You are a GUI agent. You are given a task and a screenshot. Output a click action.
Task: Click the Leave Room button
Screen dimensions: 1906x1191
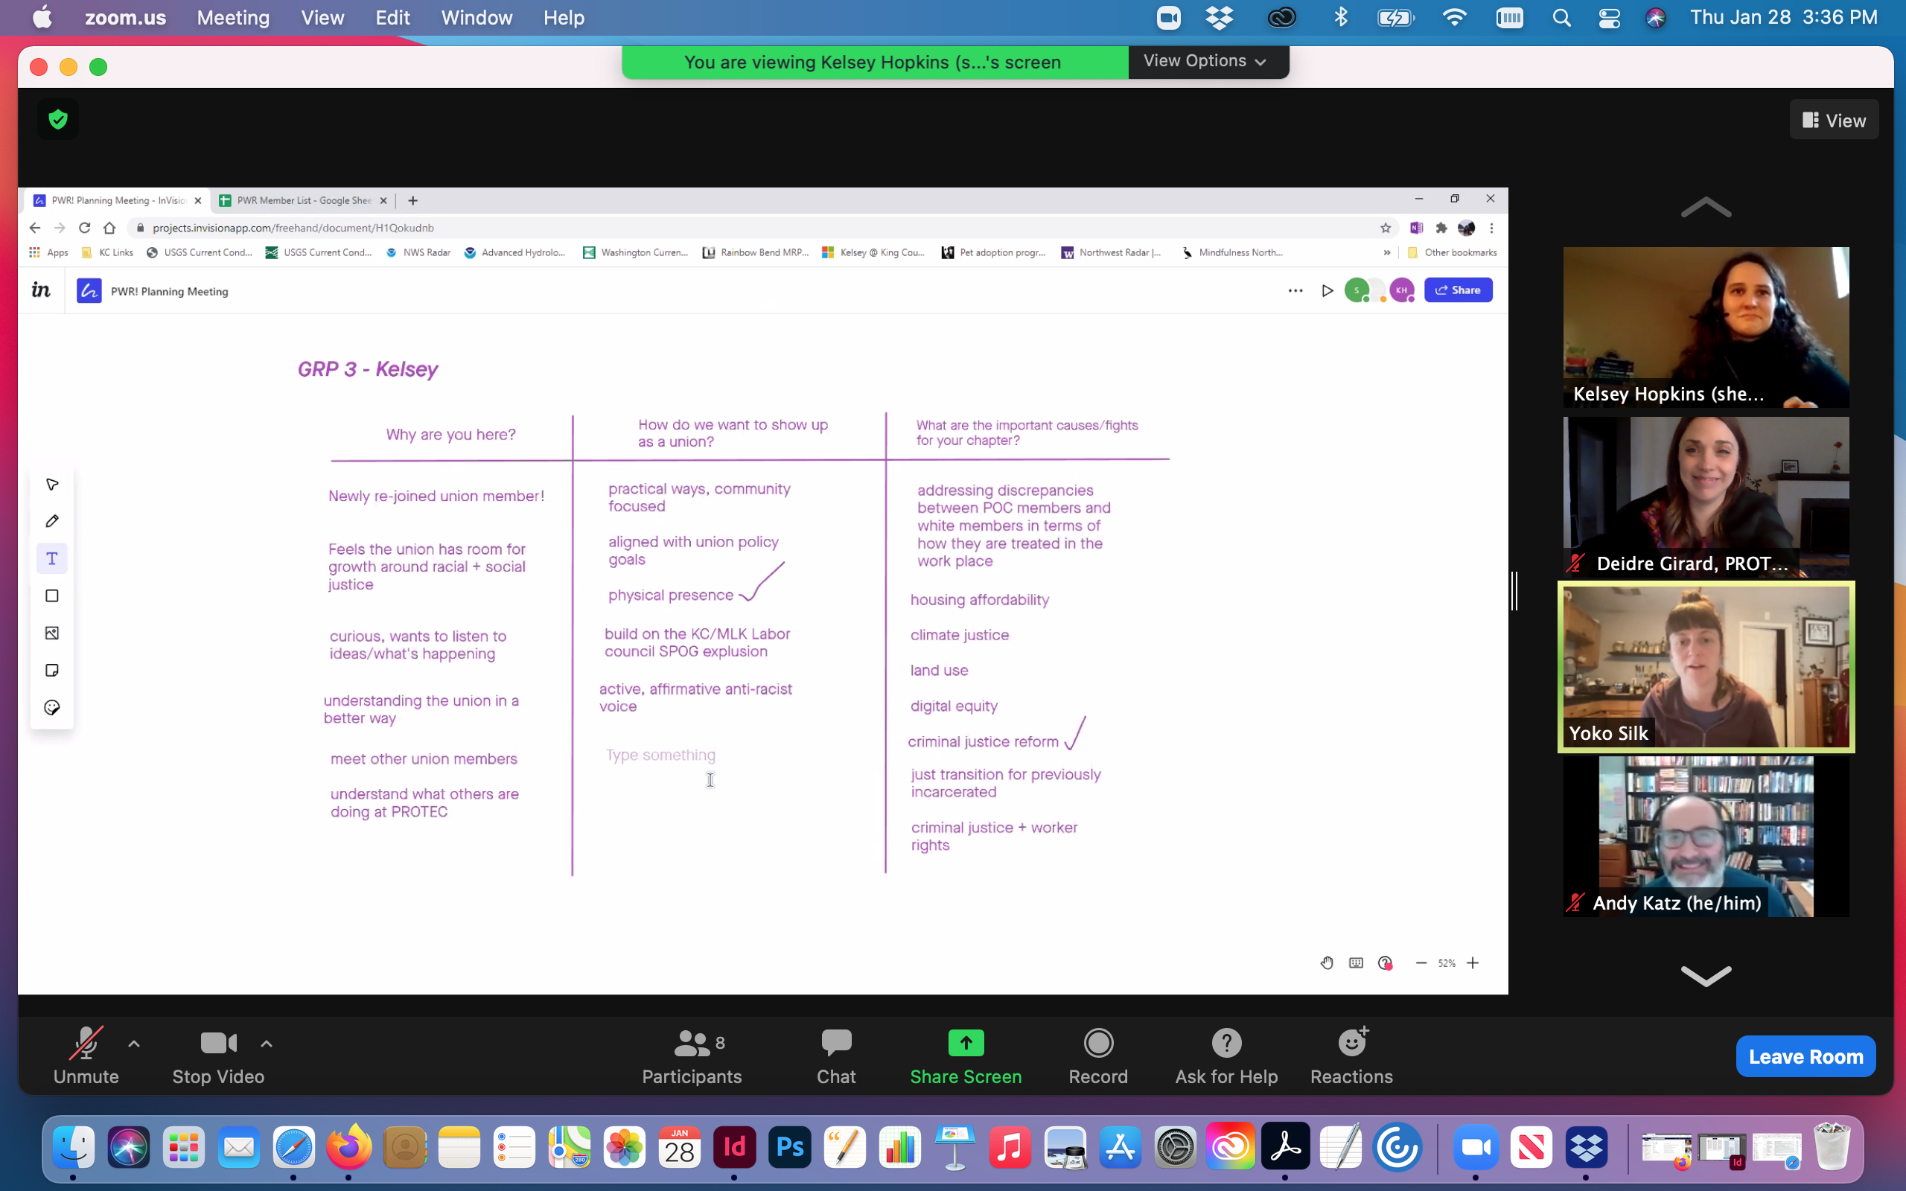(1805, 1056)
